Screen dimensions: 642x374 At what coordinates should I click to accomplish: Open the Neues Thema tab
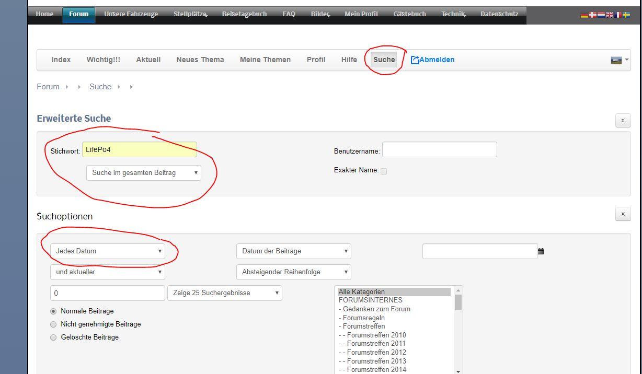pos(200,60)
